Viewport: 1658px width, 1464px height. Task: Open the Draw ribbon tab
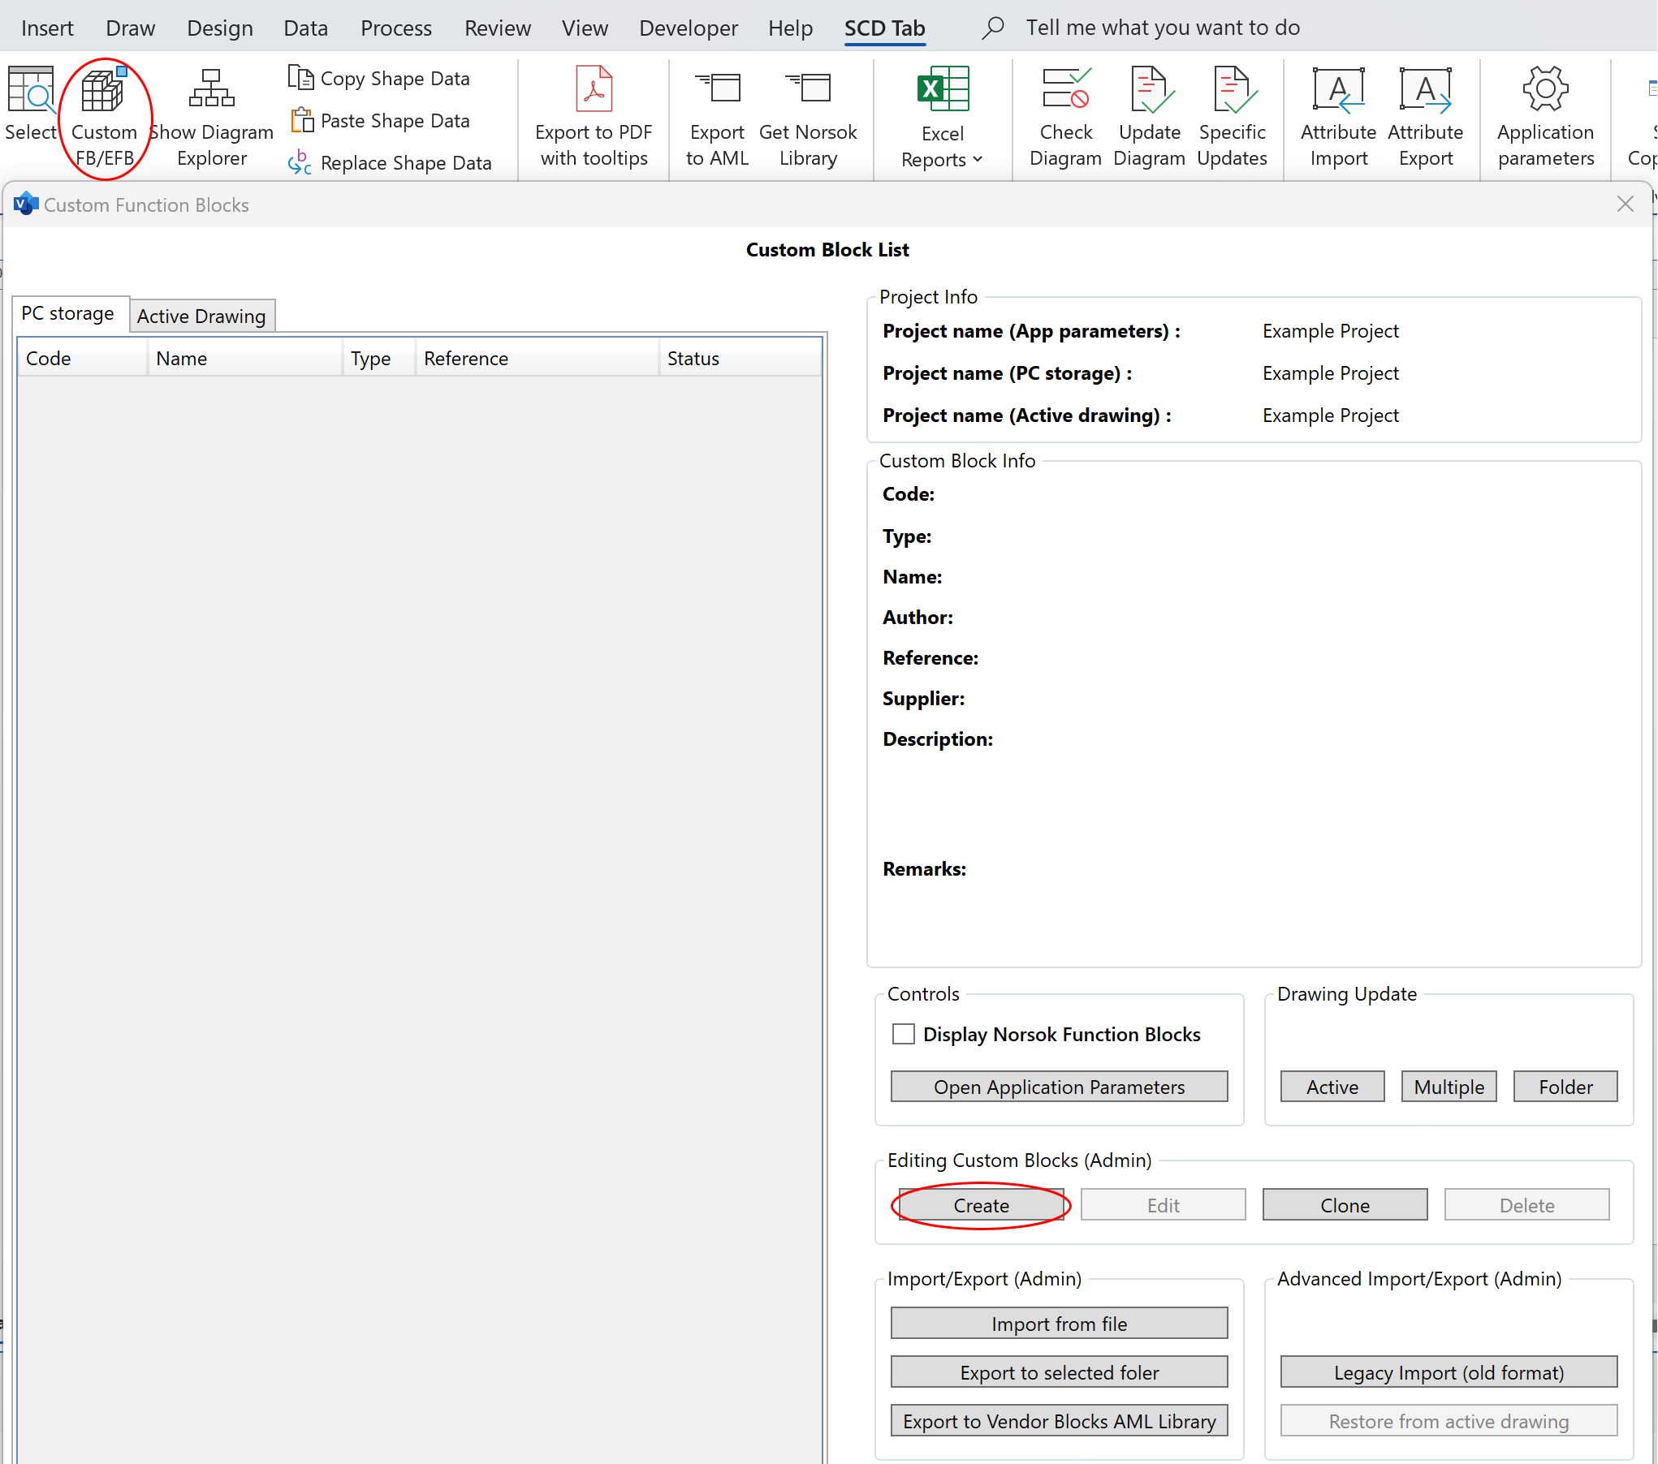click(x=130, y=28)
